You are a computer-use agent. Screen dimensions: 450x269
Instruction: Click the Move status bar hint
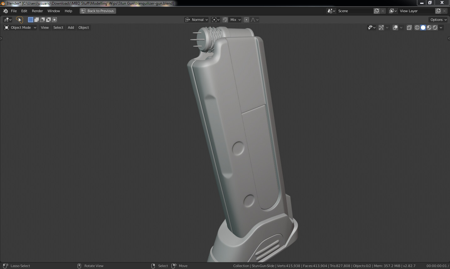pyautogui.click(x=183, y=266)
